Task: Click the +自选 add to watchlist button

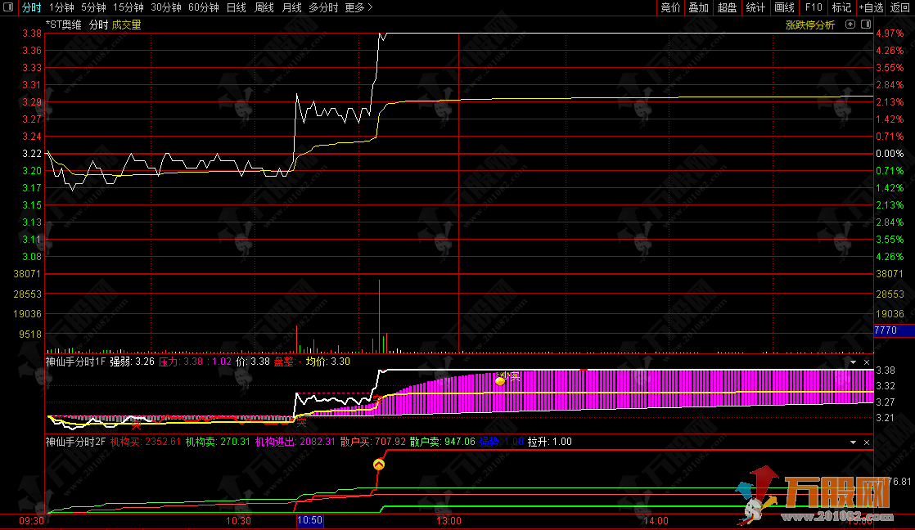Action: pos(871,7)
